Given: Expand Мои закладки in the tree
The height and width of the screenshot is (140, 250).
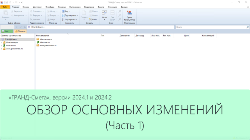Looking at the screenshot, I should pyautogui.click(x=2, y=42).
